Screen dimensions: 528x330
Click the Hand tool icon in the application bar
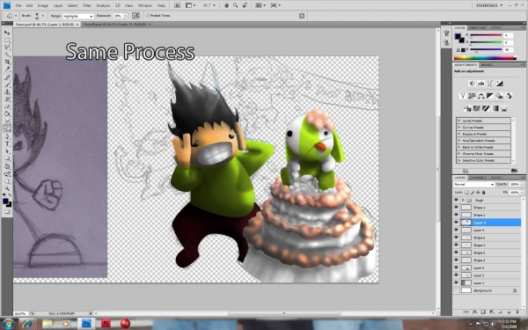click(227, 5)
